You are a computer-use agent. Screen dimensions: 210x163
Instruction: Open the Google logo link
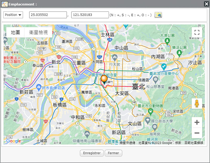point(14,141)
